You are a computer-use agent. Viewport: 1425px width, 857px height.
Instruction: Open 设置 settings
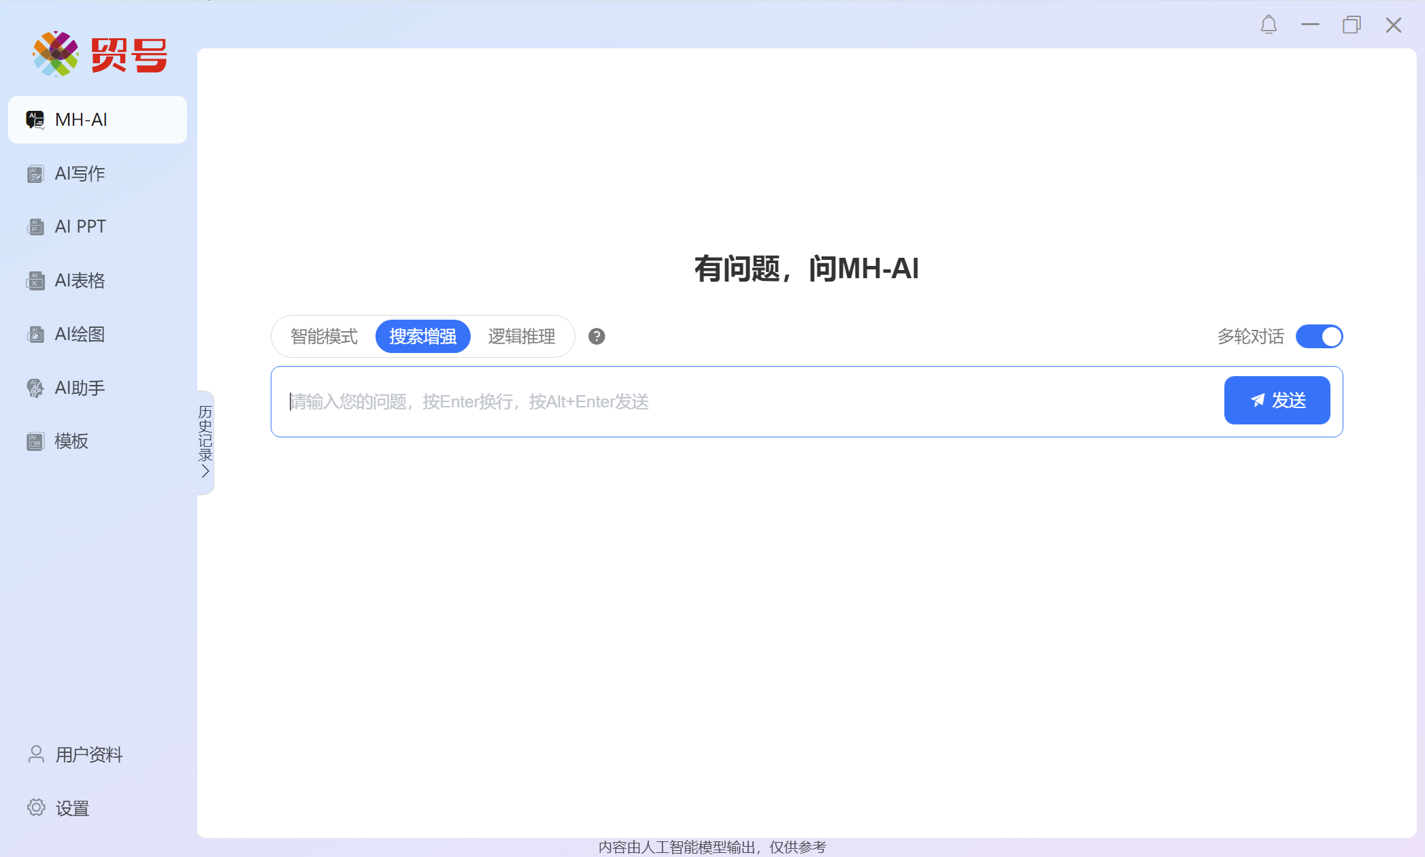[58, 808]
